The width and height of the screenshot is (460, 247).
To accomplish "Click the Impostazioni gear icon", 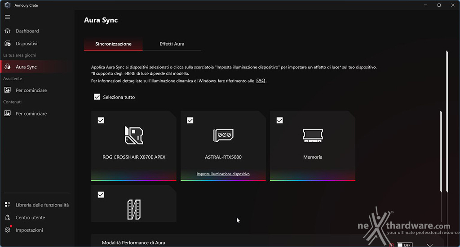I will pyautogui.click(x=8, y=230).
